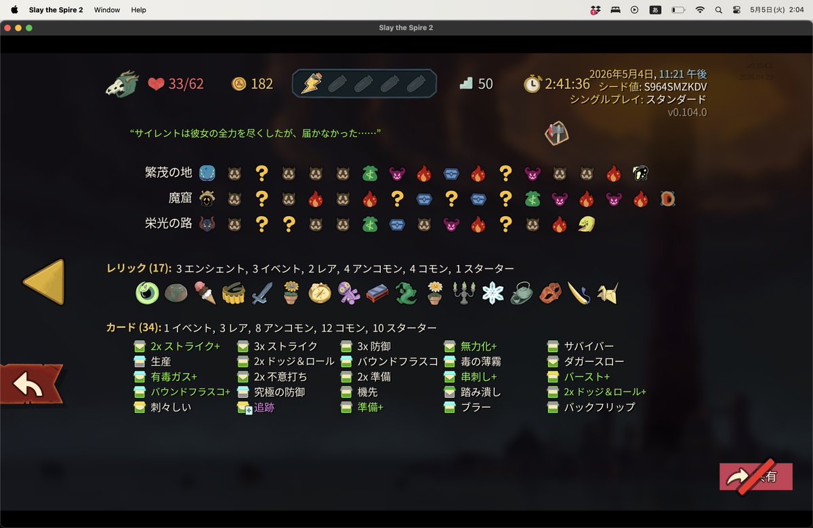
Task: Click the Japanese input source icon
Action: [655, 9]
